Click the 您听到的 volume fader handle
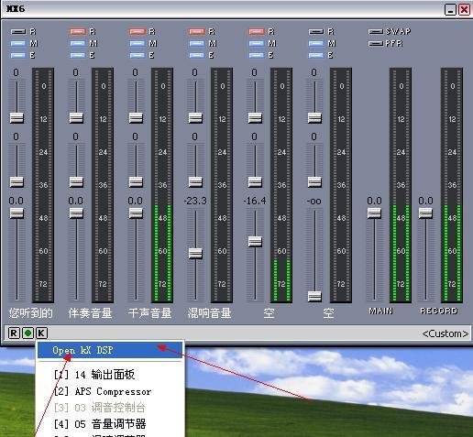Viewport: 473px width, 437px height. (16, 213)
